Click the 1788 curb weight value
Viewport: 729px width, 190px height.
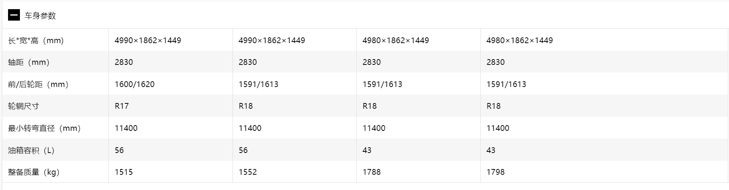click(372, 172)
